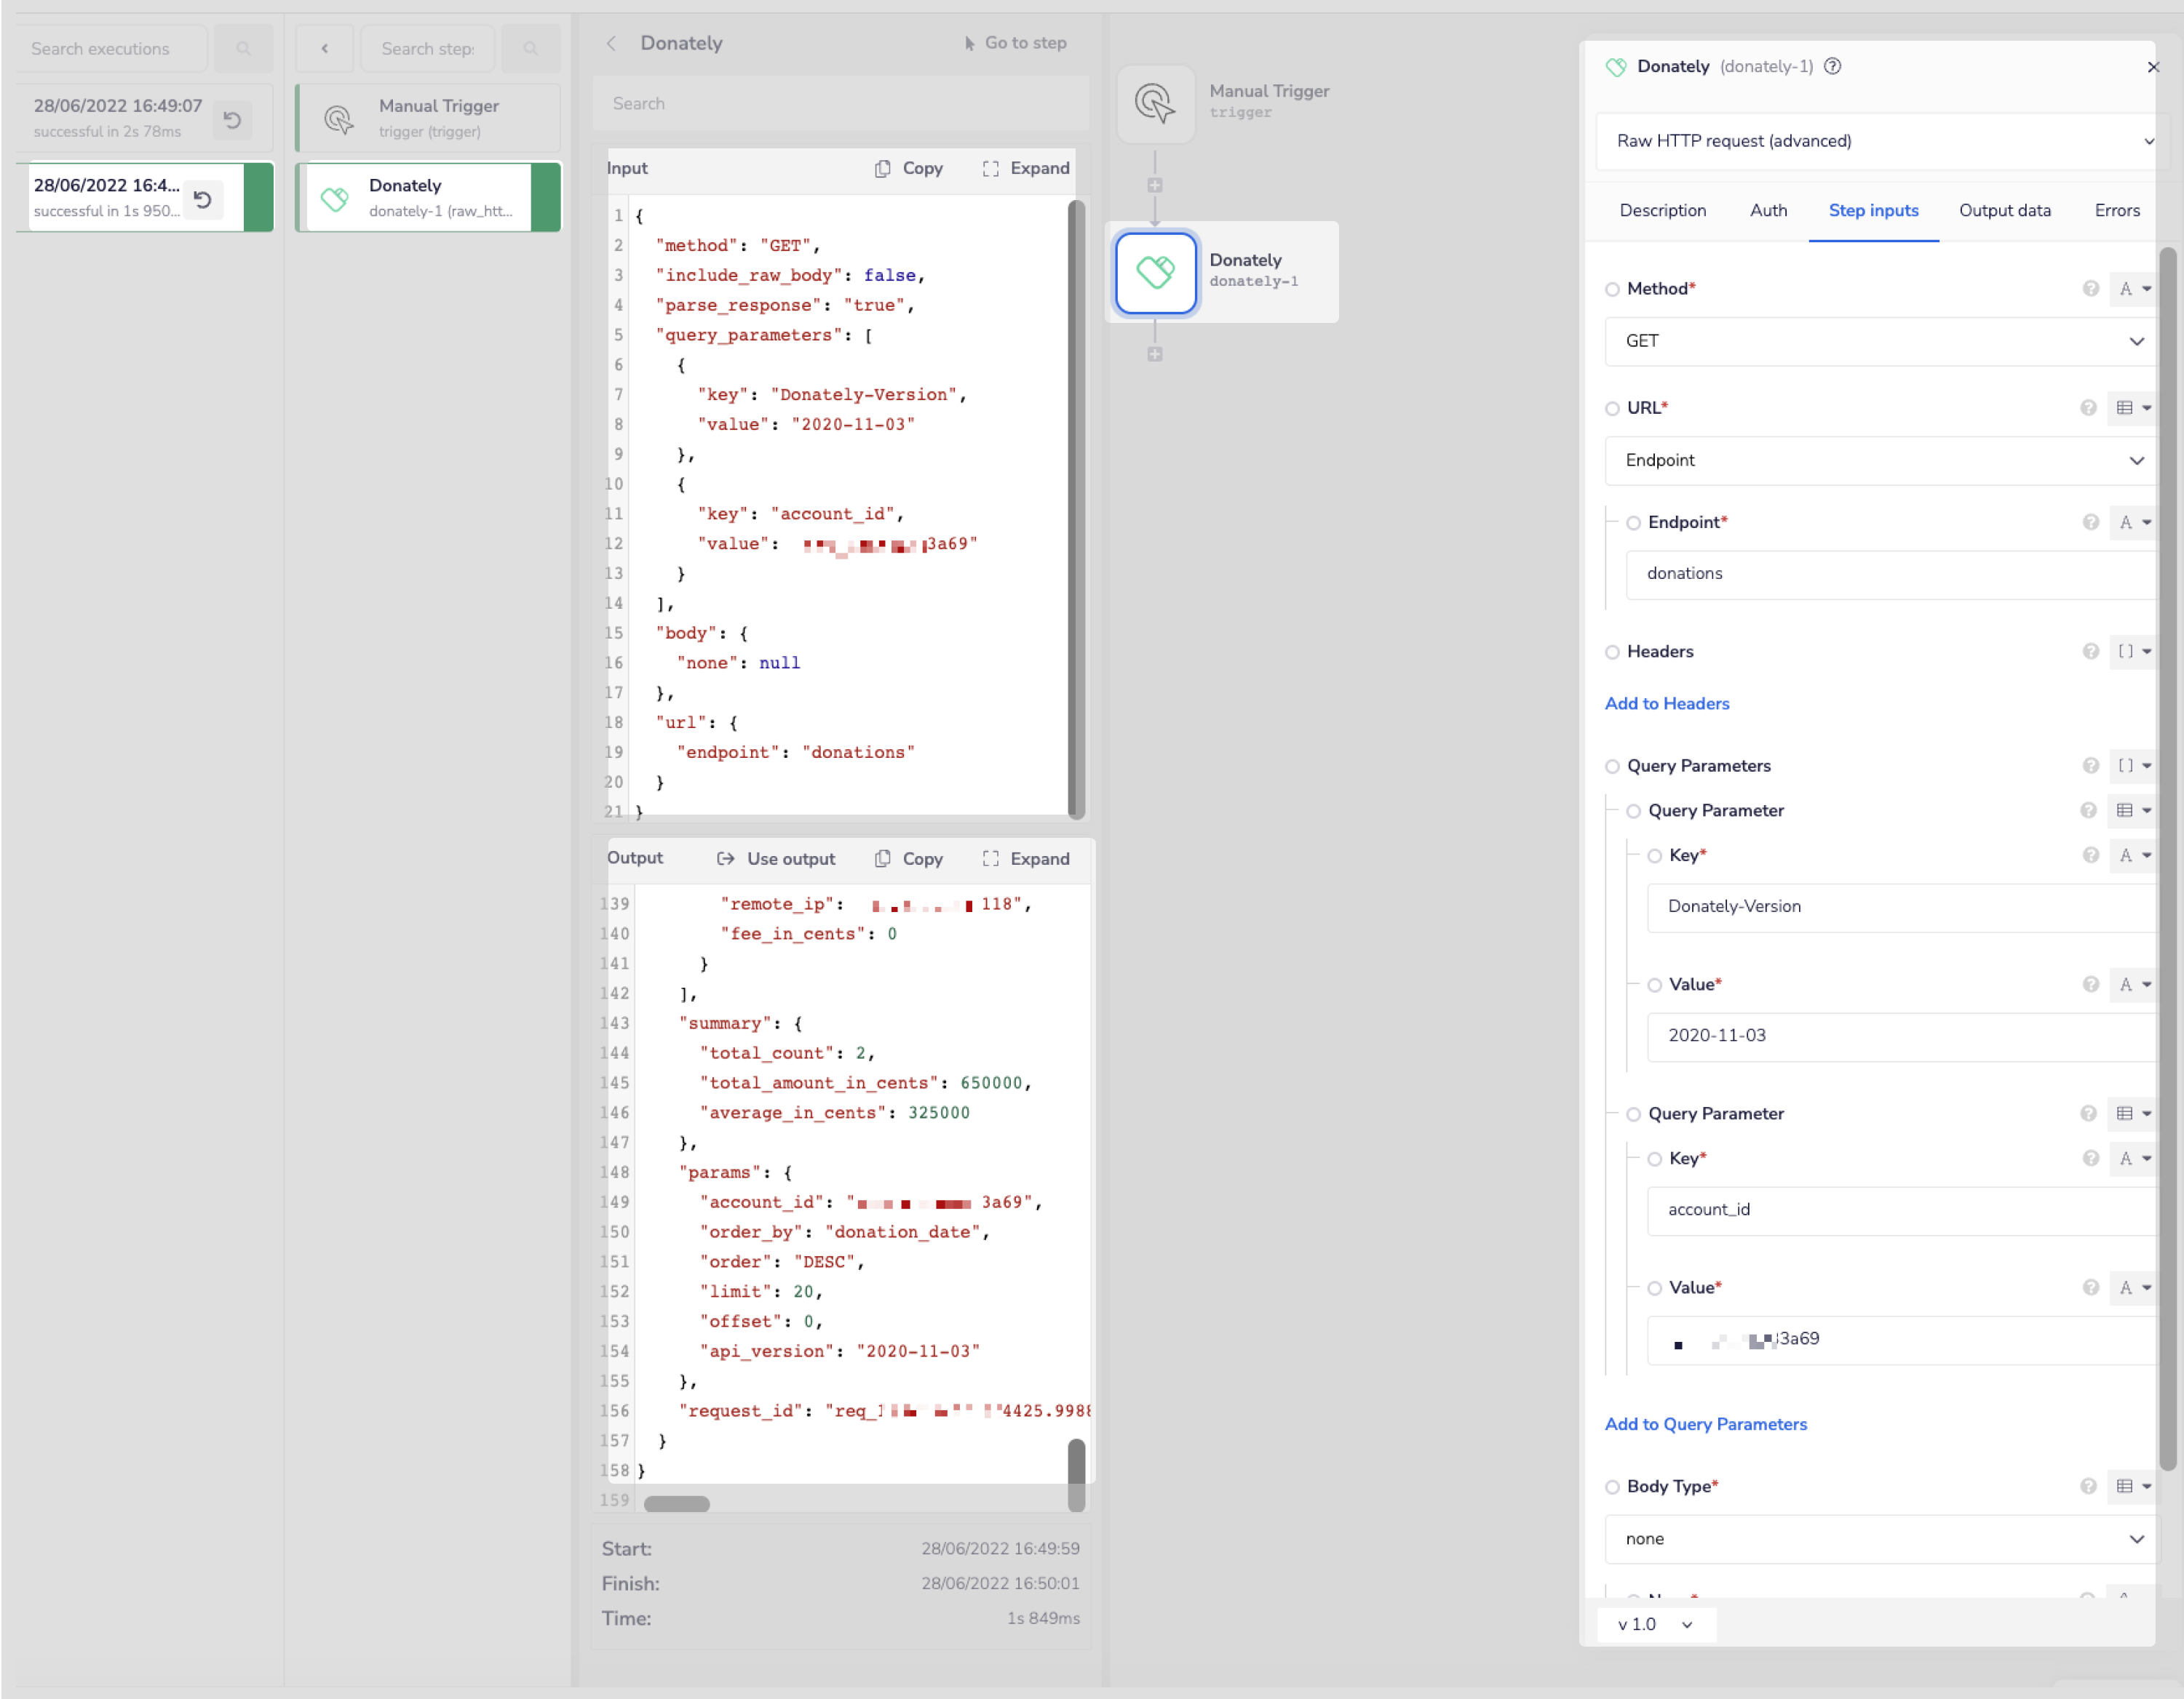The height and width of the screenshot is (1699, 2184).
Task: Click the Manual Trigger node icon in canvas
Action: [1155, 103]
